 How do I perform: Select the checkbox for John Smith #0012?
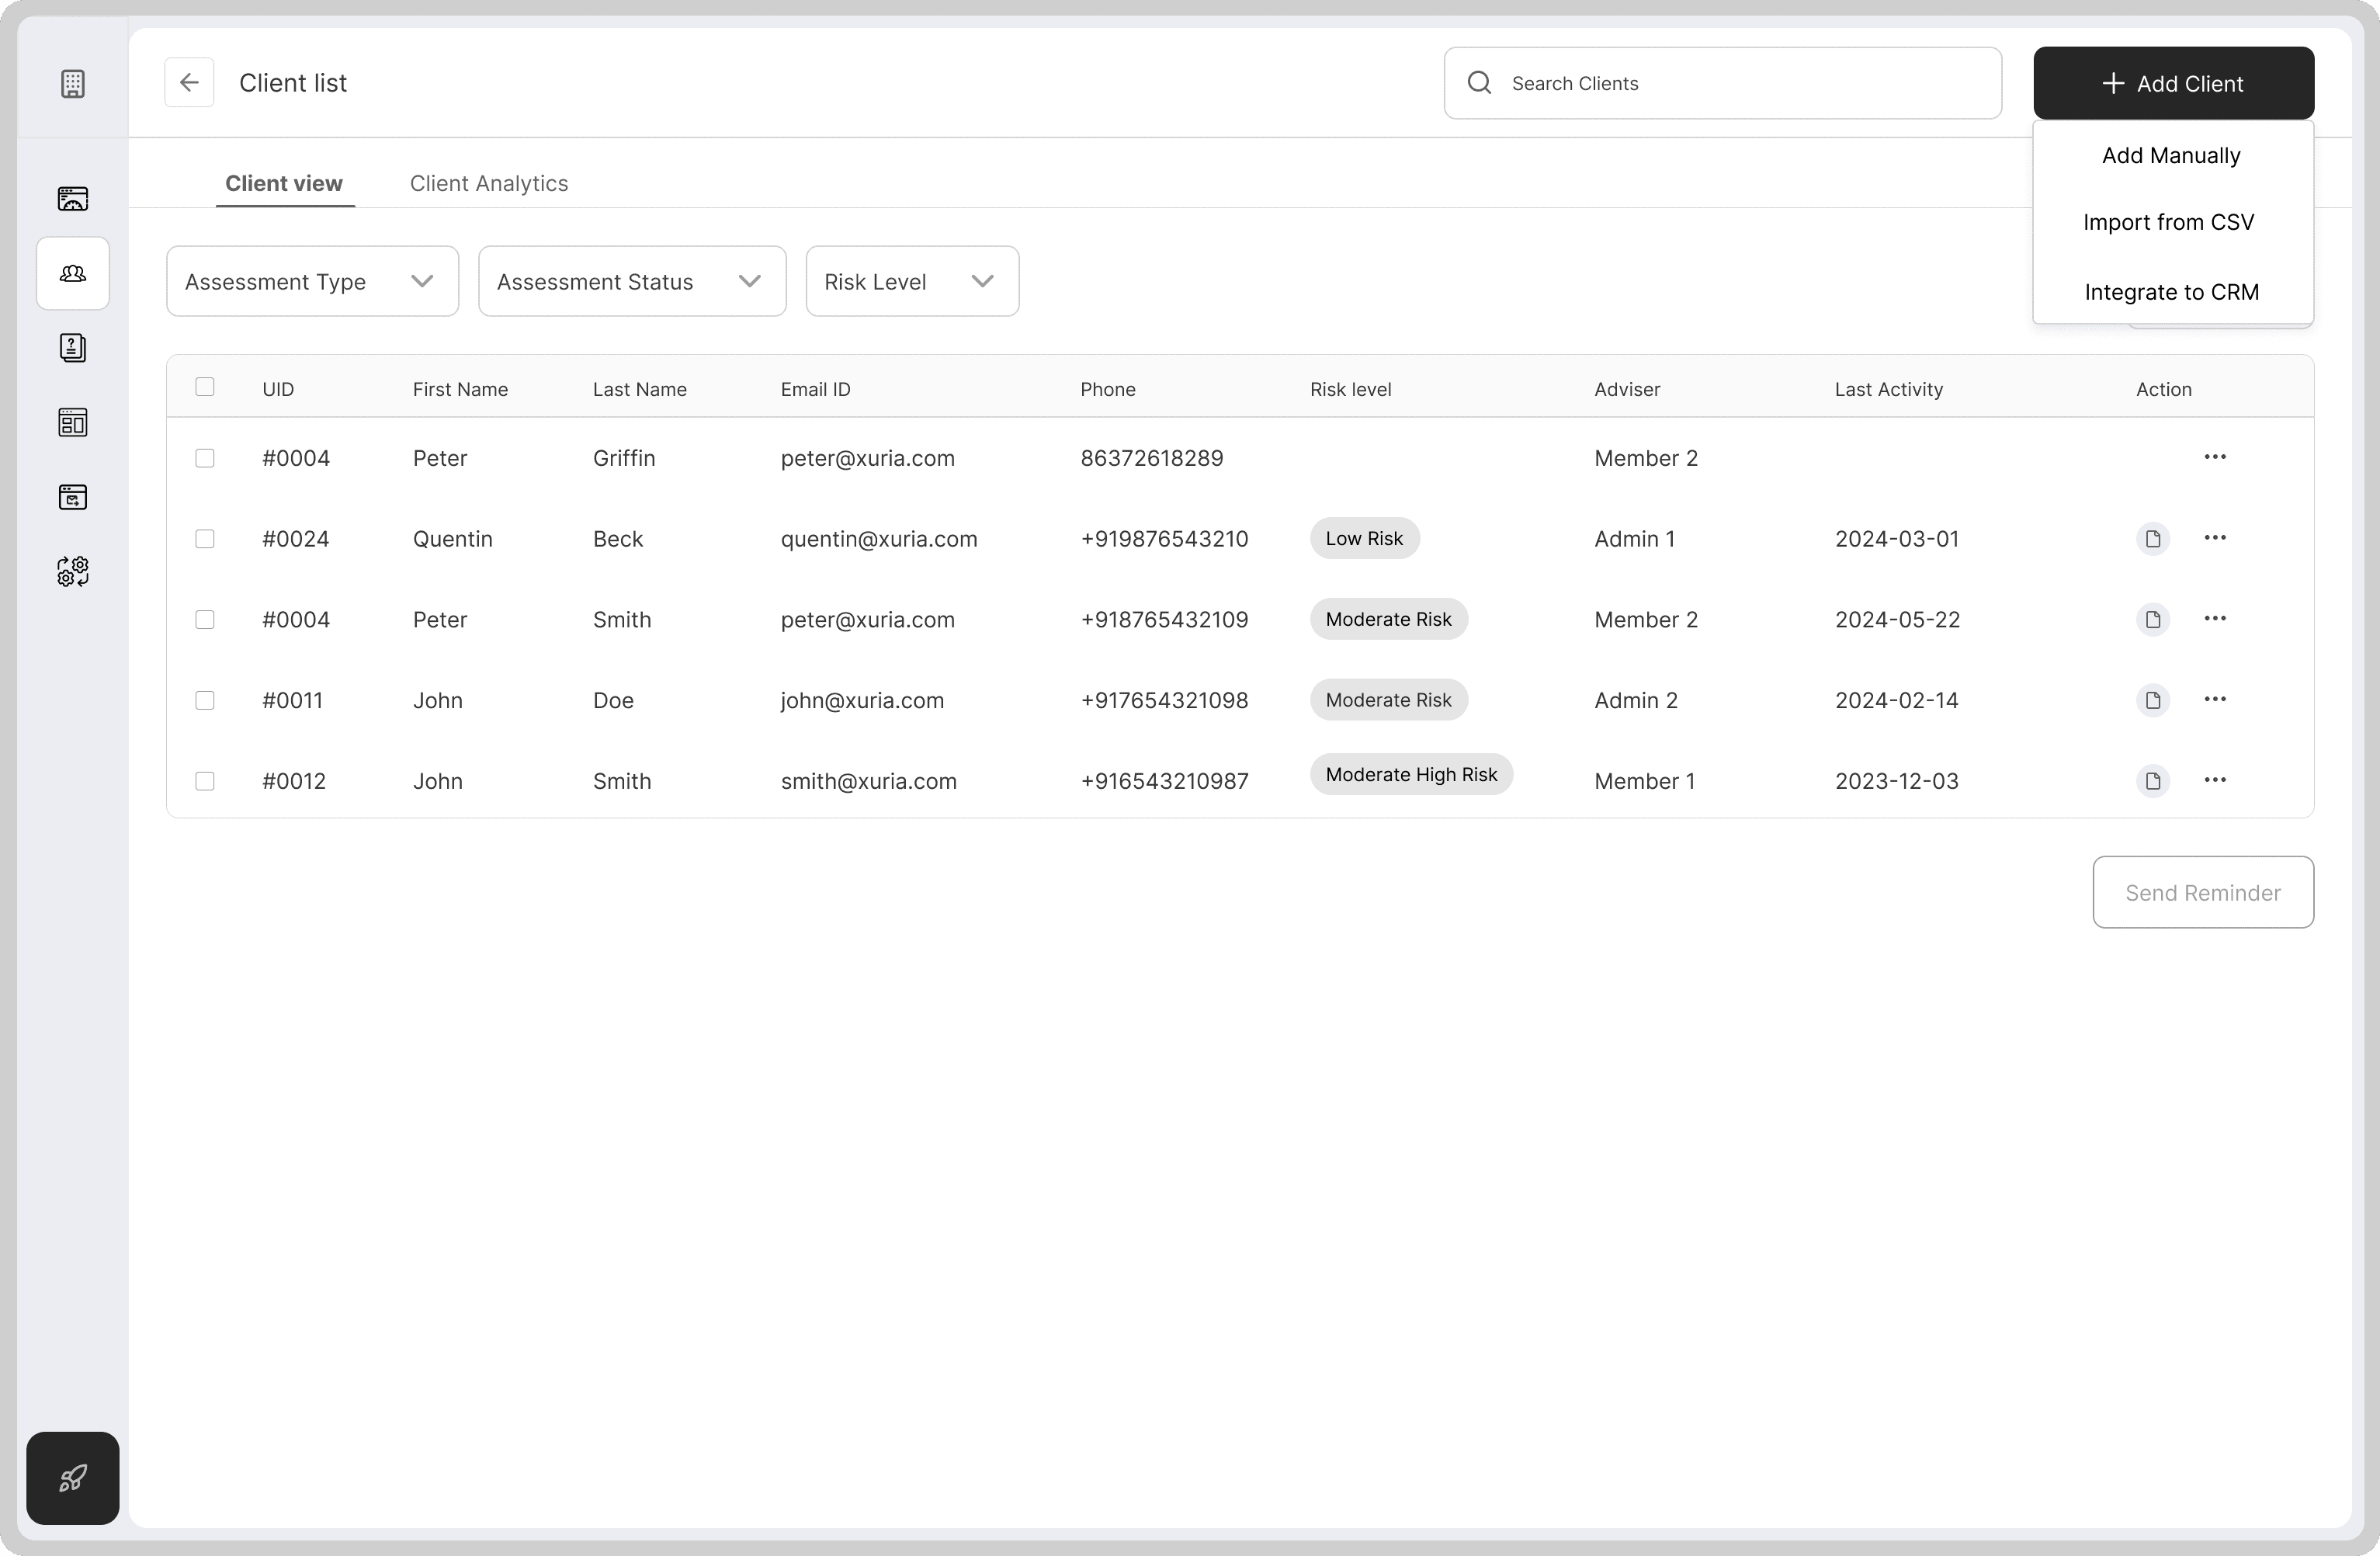(x=205, y=781)
